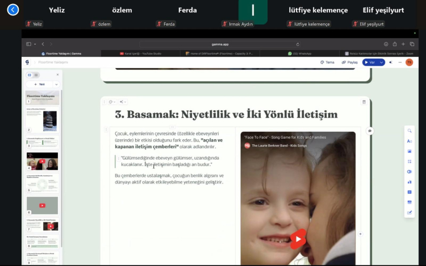Open the TS user avatar menu
426x266 pixels.
(409, 63)
